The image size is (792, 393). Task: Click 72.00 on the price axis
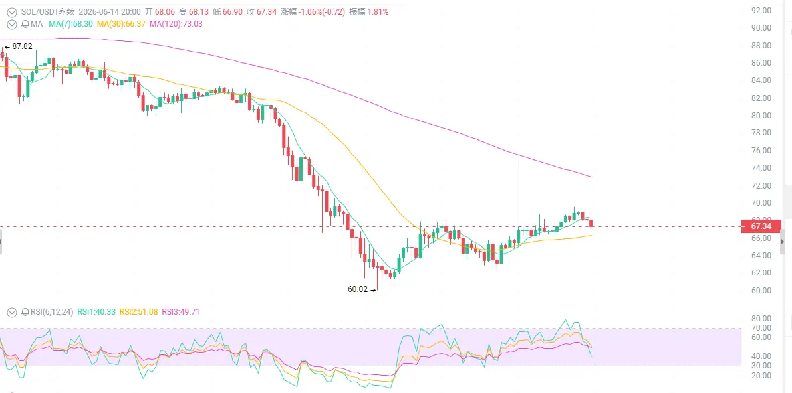point(761,186)
